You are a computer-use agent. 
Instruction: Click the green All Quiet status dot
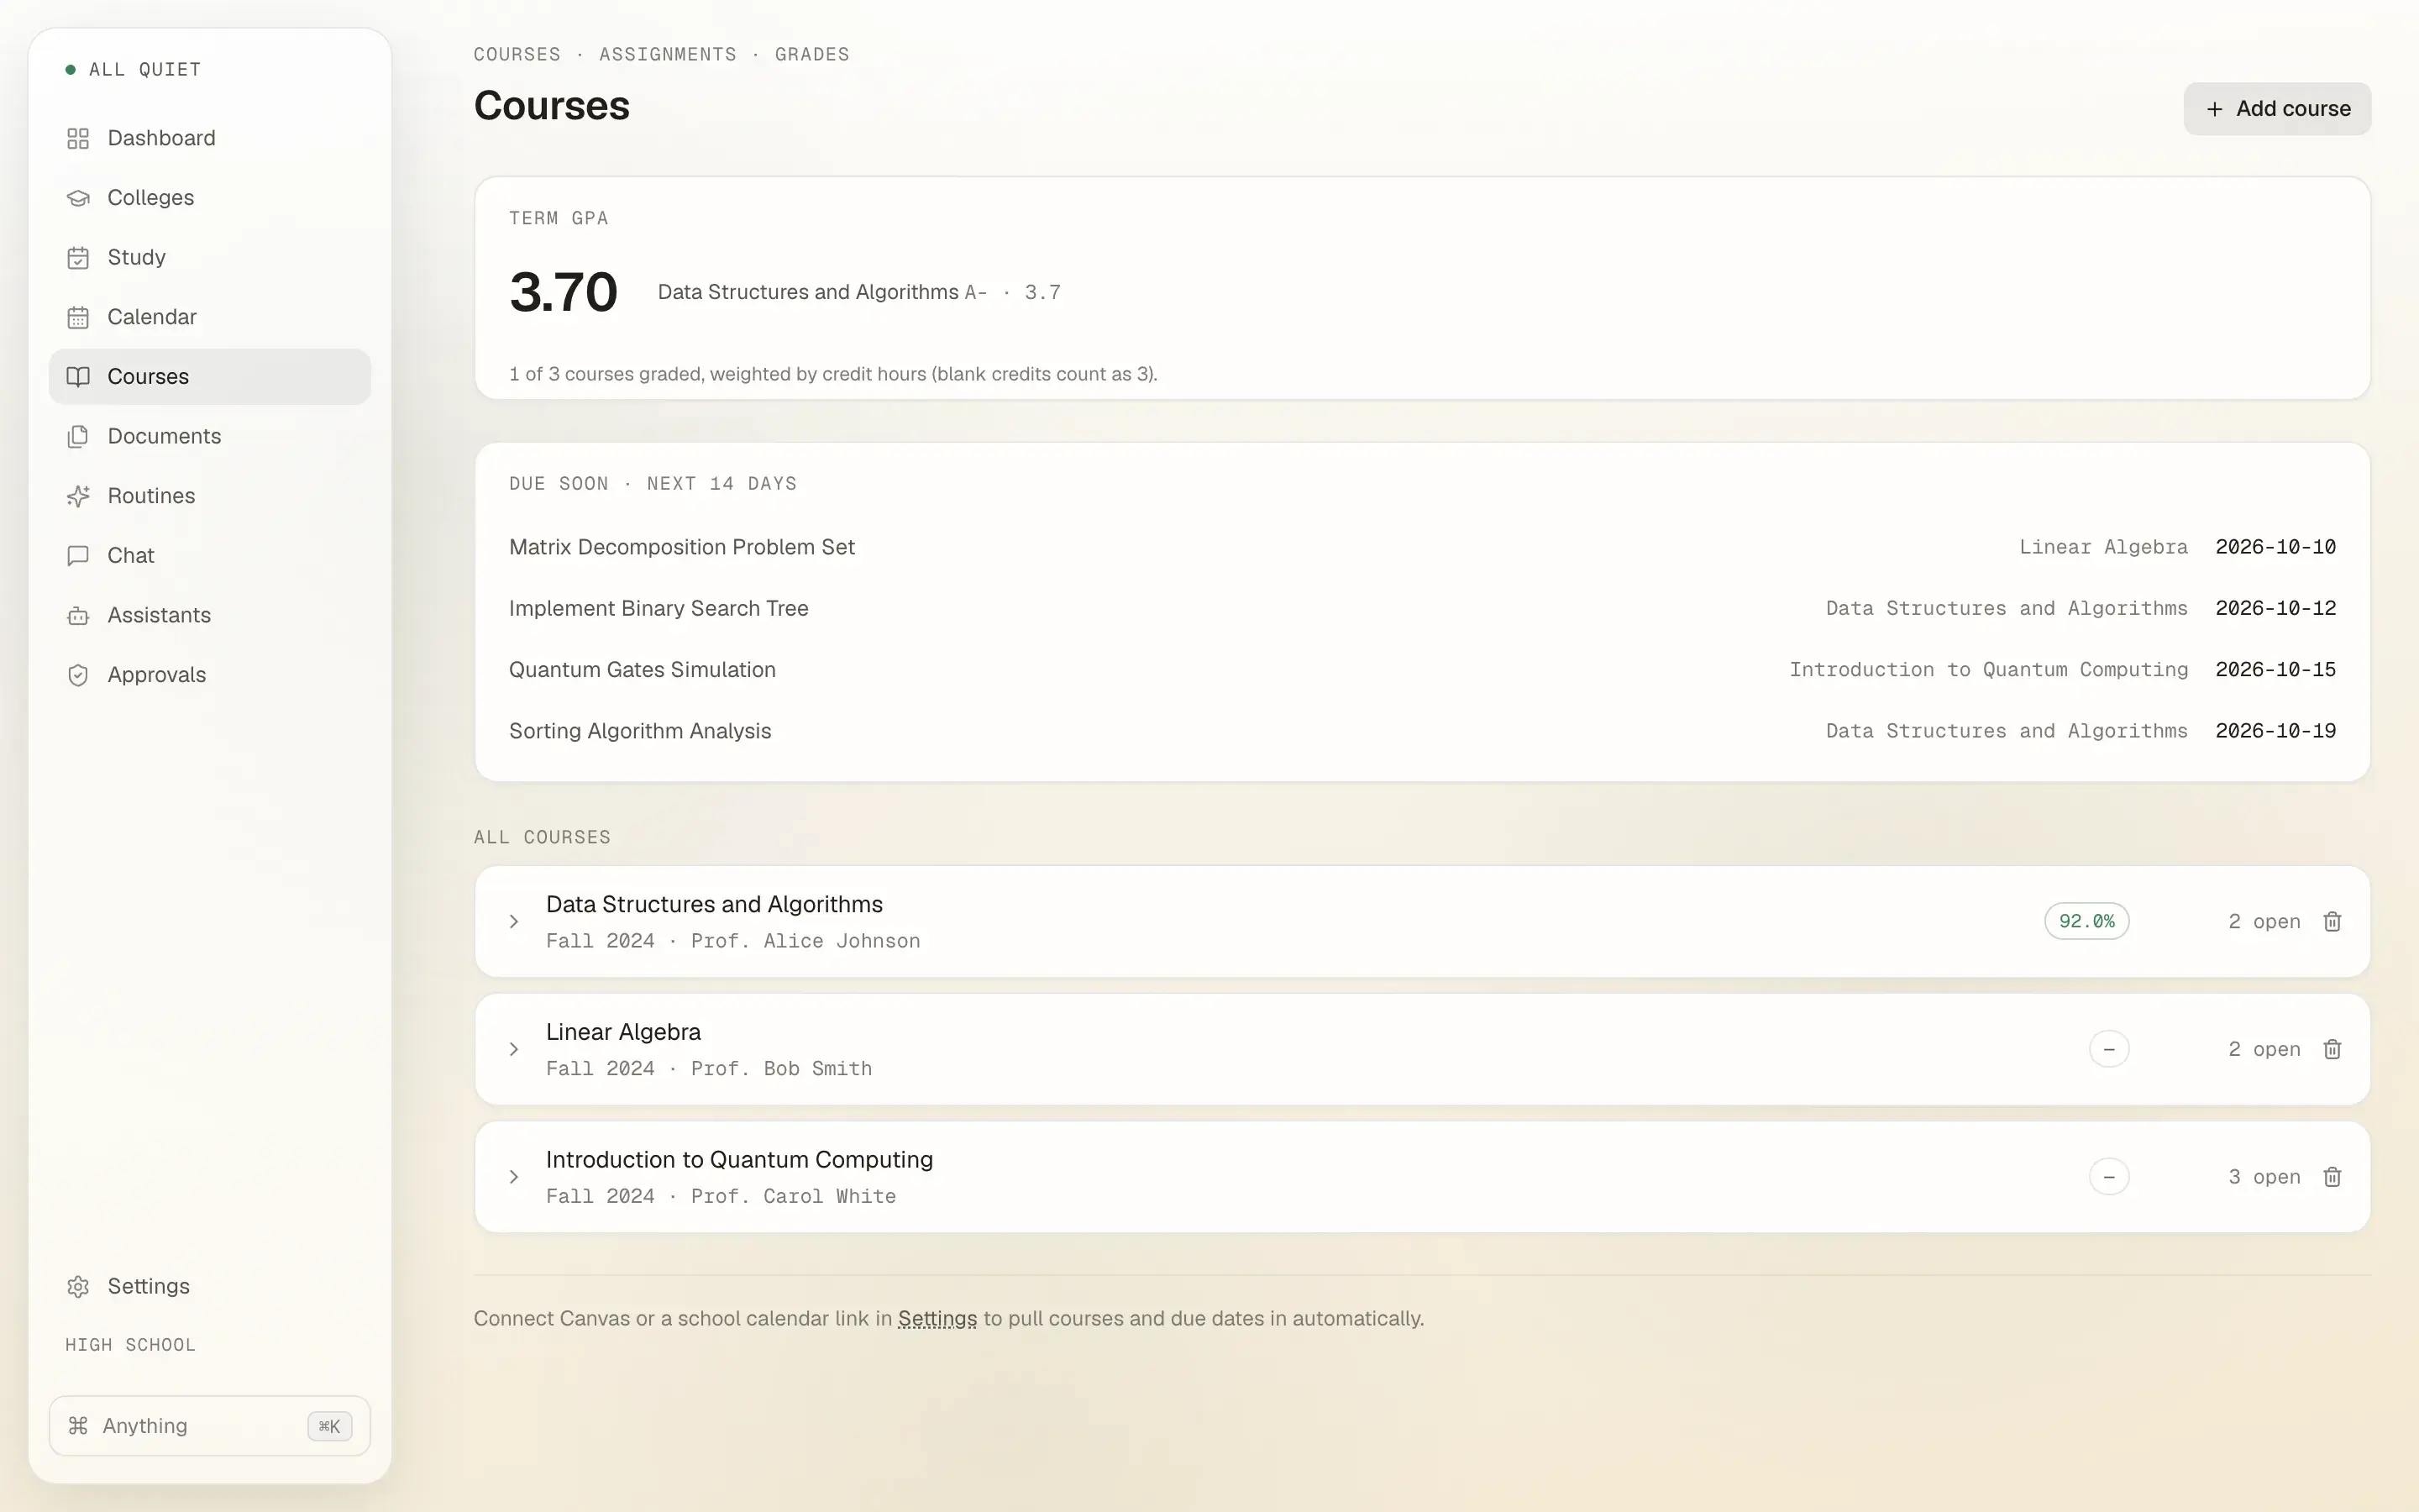pyautogui.click(x=71, y=70)
